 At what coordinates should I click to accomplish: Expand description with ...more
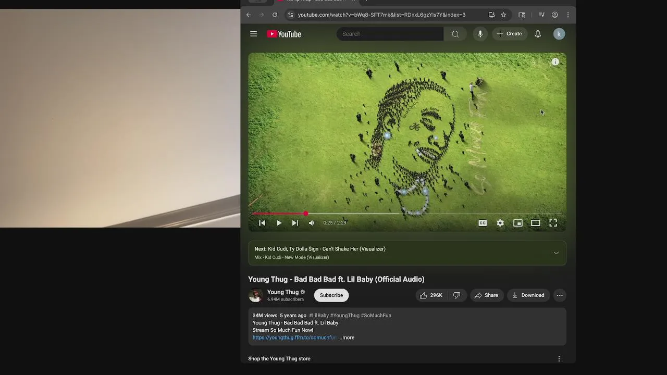point(347,337)
